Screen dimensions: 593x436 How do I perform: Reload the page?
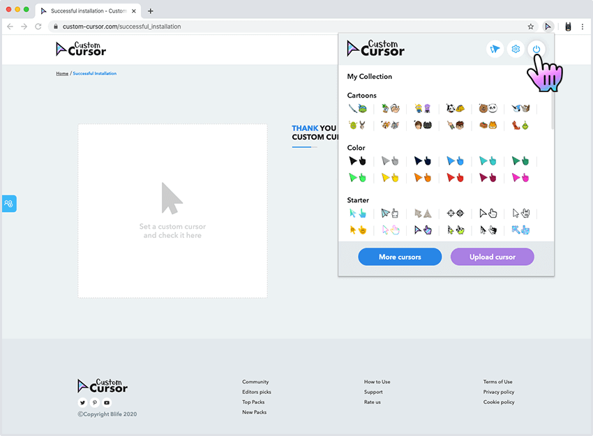38,27
